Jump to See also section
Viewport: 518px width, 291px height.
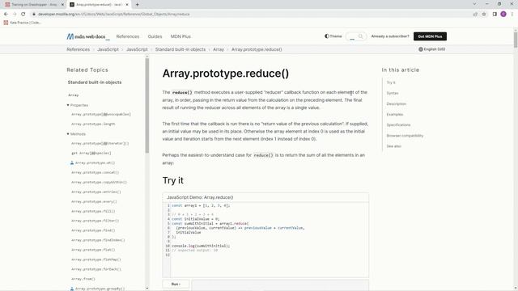394,146
